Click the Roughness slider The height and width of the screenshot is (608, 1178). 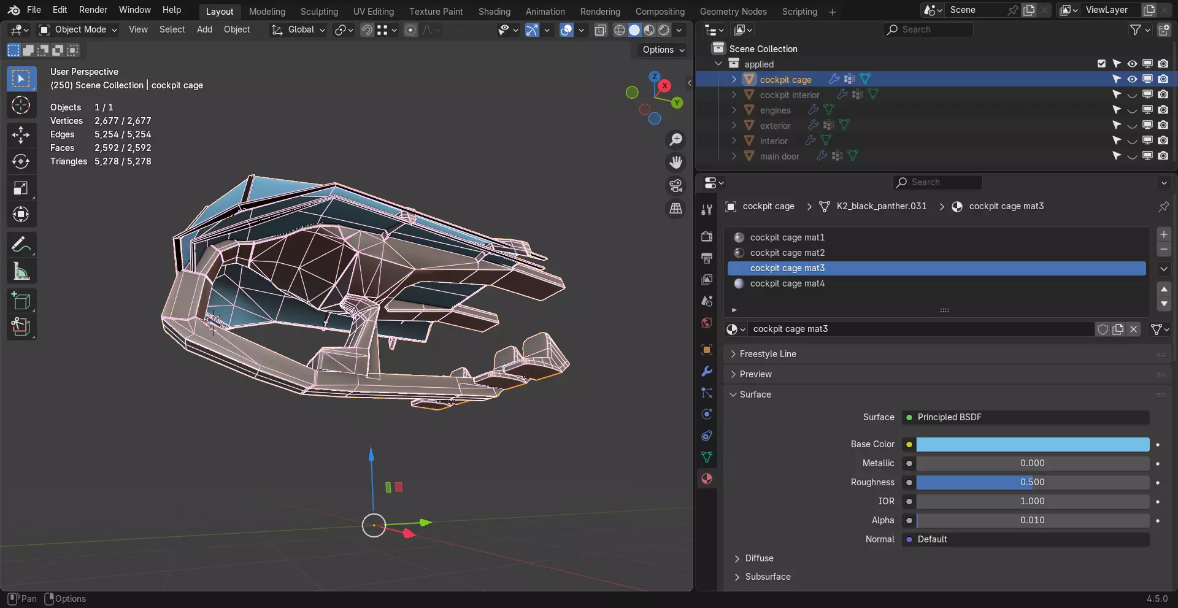point(1033,482)
